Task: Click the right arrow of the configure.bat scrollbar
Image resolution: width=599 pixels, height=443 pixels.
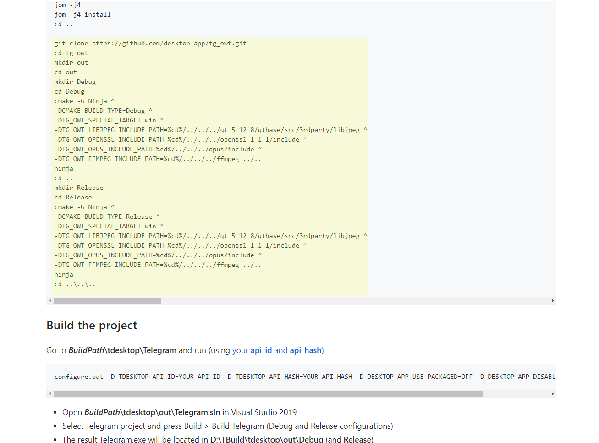Action: point(552,393)
